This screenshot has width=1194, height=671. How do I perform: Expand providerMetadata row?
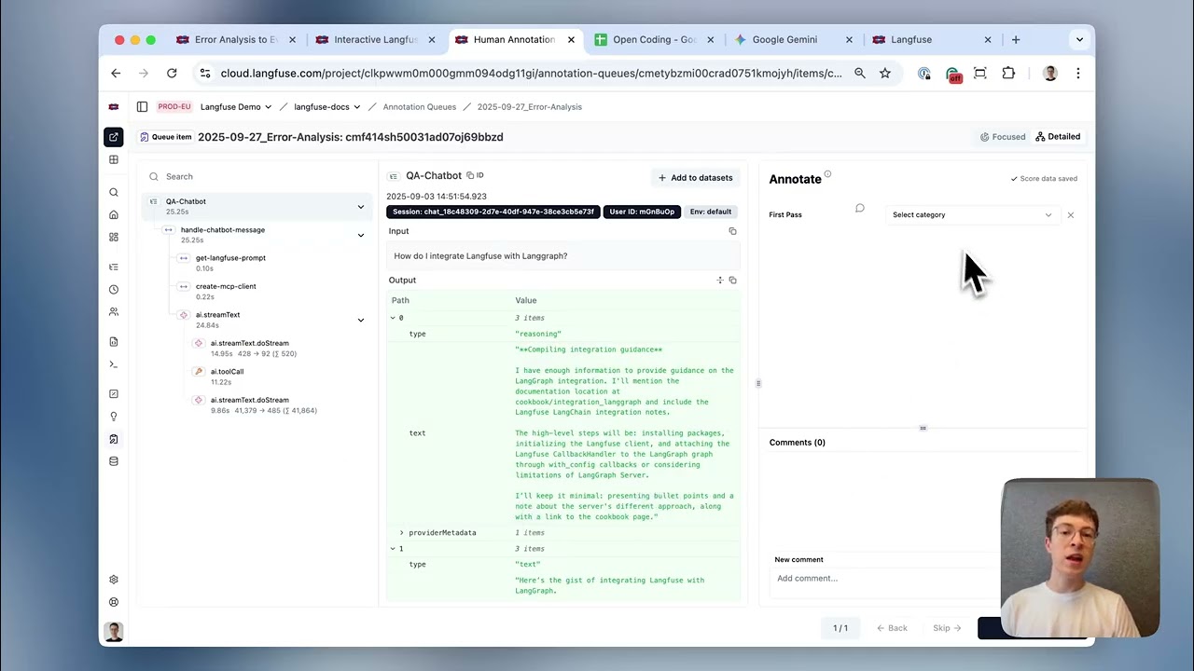tap(402, 533)
